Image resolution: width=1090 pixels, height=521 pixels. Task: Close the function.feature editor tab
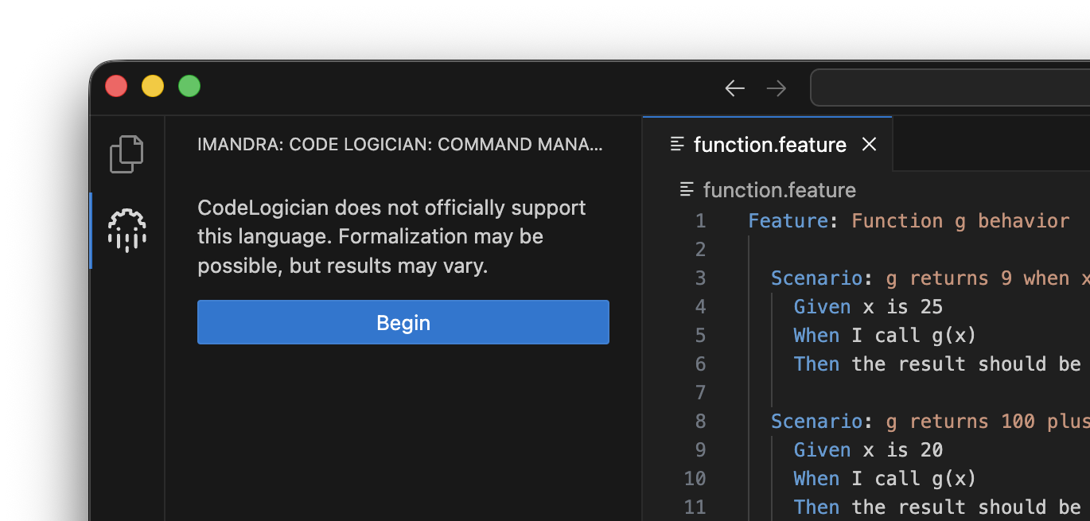pyautogui.click(x=869, y=144)
